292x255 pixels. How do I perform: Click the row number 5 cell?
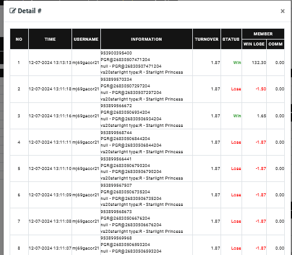[19, 168]
